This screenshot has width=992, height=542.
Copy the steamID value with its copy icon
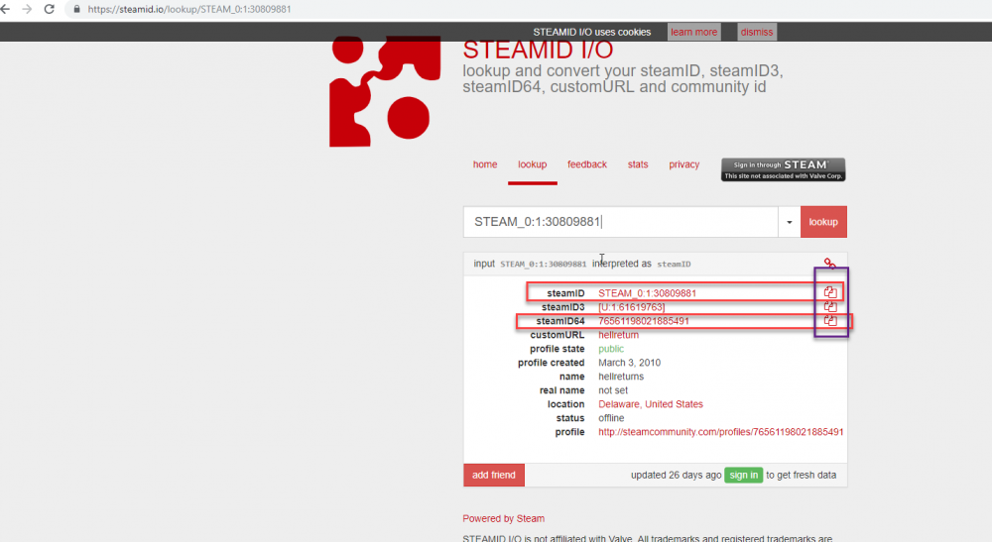click(x=830, y=292)
